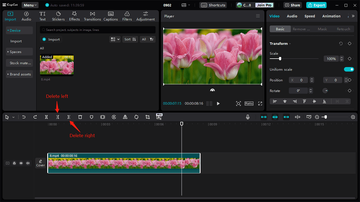Undo the last action
The height and width of the screenshot is (202, 360).
(x=24, y=117)
